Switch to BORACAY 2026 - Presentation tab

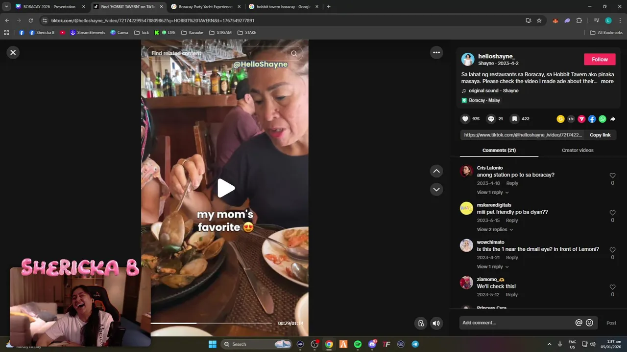(50, 7)
